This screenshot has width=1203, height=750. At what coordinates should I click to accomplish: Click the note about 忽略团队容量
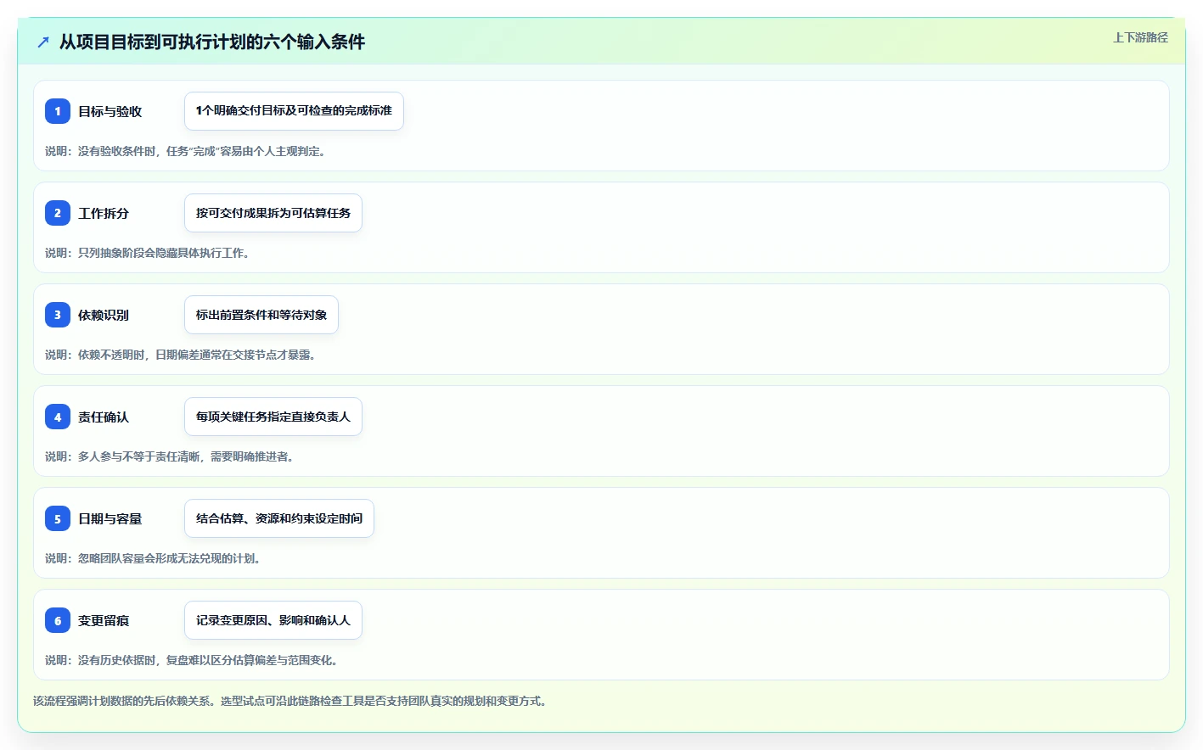click(153, 558)
